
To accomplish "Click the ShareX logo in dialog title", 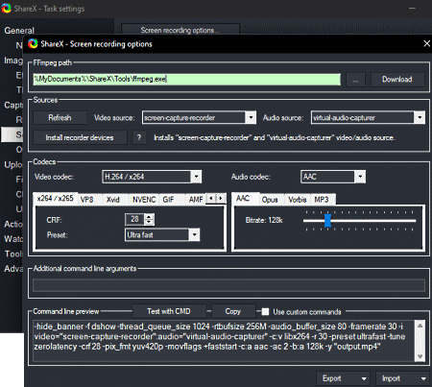I will click(33, 44).
